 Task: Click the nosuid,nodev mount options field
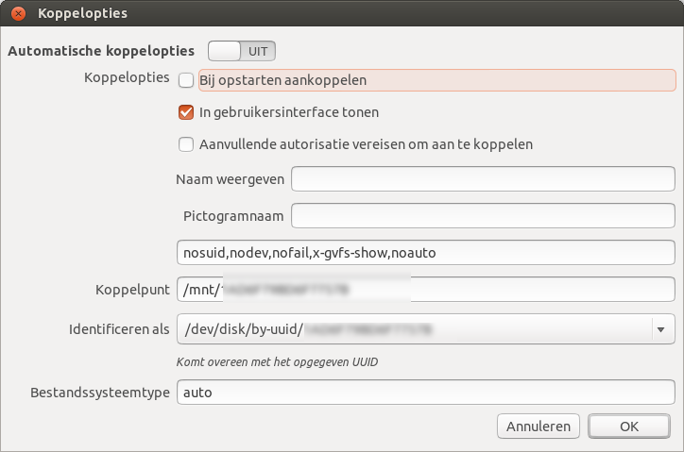pyautogui.click(x=426, y=252)
